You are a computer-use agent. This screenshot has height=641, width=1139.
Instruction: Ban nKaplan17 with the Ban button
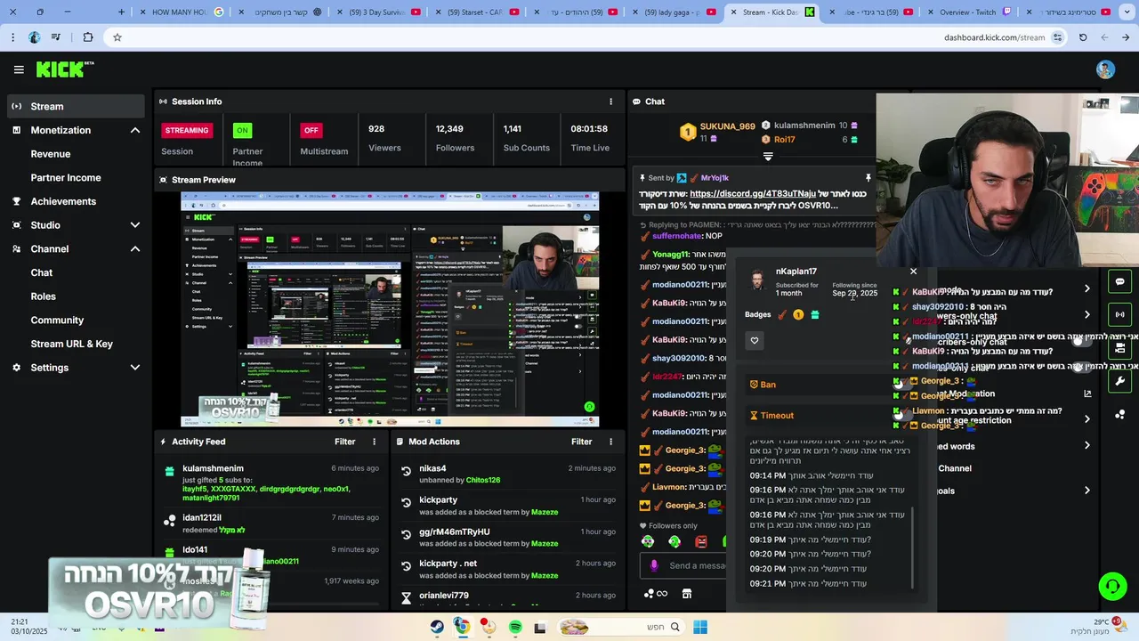[x=831, y=385]
